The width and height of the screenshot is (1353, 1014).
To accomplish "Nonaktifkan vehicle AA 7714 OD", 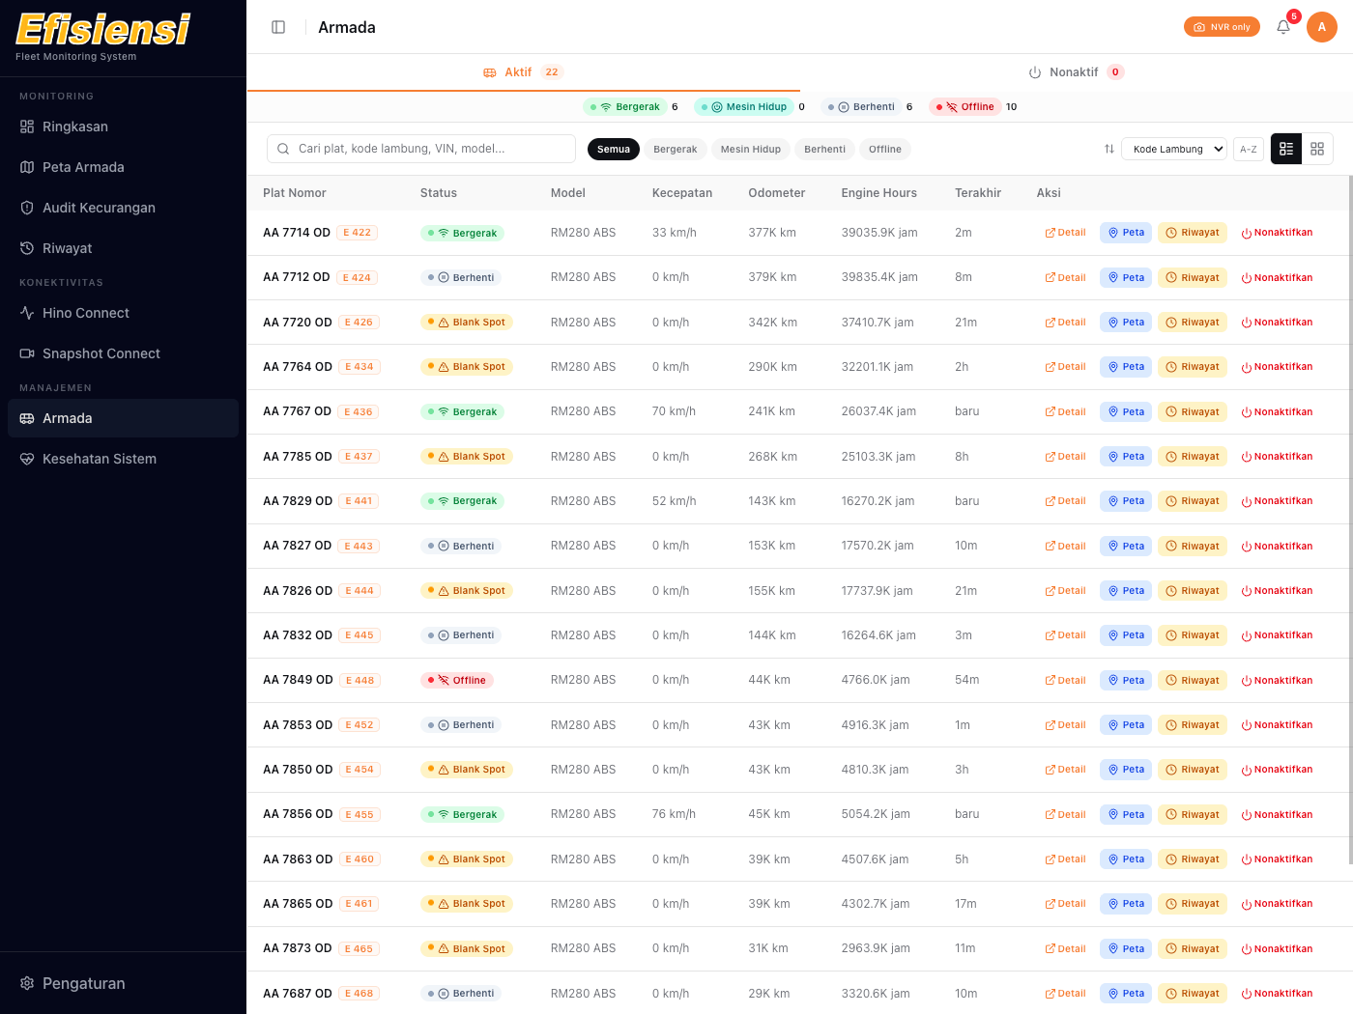I will (x=1277, y=233).
